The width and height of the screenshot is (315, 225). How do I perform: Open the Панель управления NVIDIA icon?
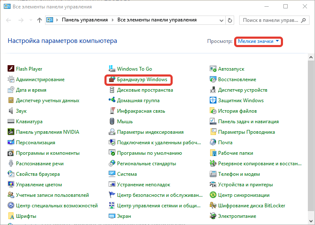coord(11,132)
